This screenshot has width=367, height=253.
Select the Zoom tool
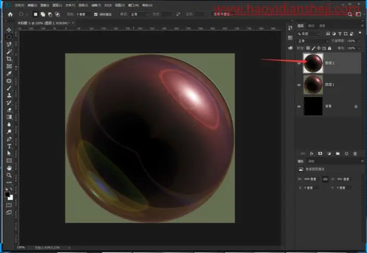9,175
